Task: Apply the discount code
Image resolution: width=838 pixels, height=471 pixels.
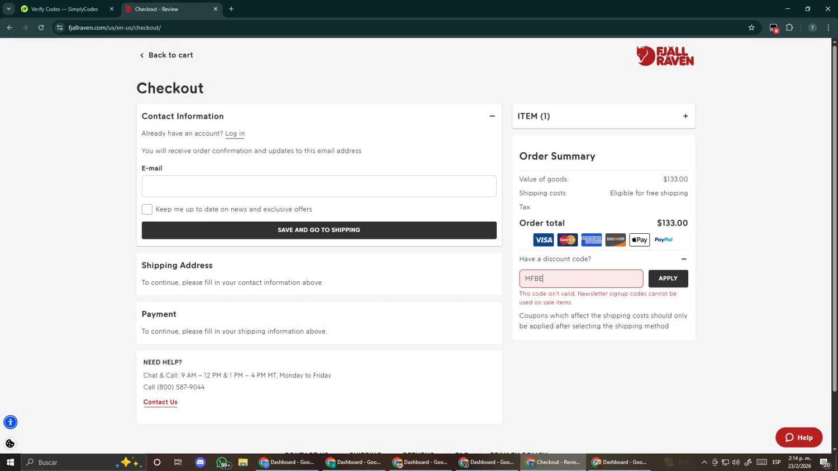Action: coord(668,278)
